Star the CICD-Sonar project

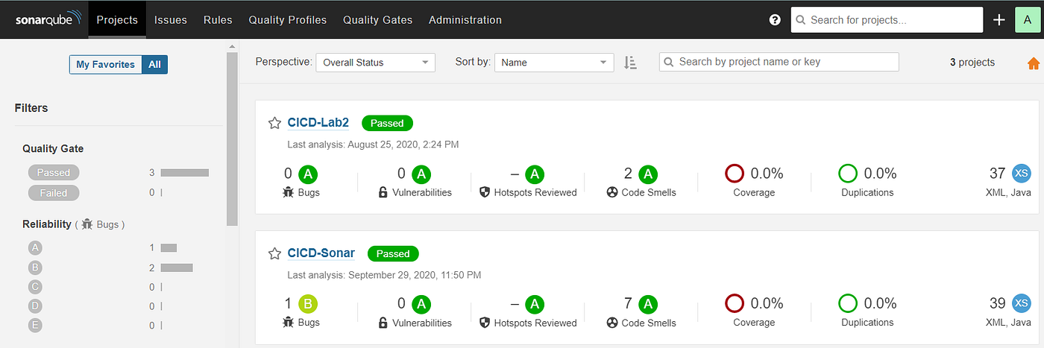tap(274, 253)
